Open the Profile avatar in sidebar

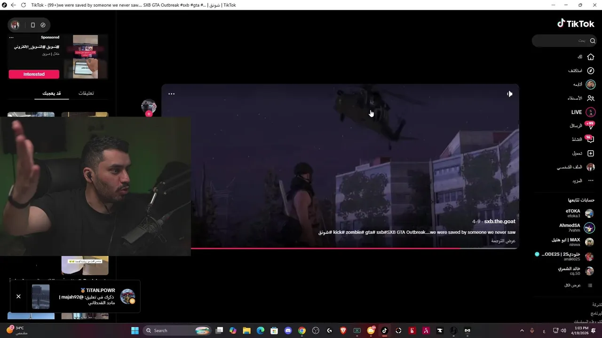(591, 167)
